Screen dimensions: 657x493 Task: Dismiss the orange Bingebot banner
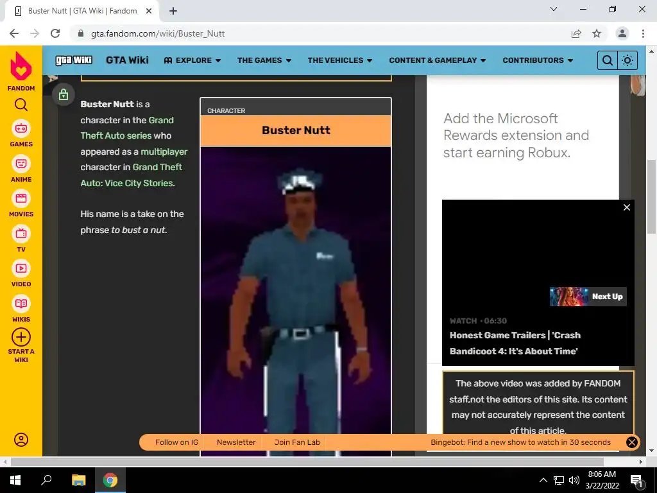(x=631, y=442)
